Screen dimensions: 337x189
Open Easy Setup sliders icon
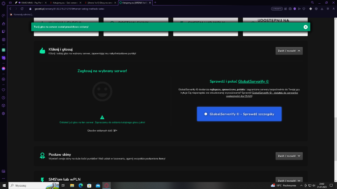coord(328,9)
